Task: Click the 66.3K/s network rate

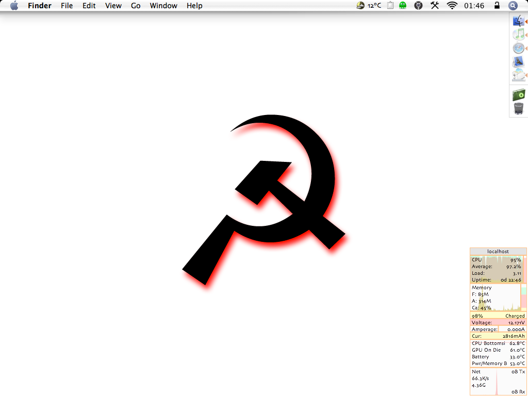Action: pos(480,378)
